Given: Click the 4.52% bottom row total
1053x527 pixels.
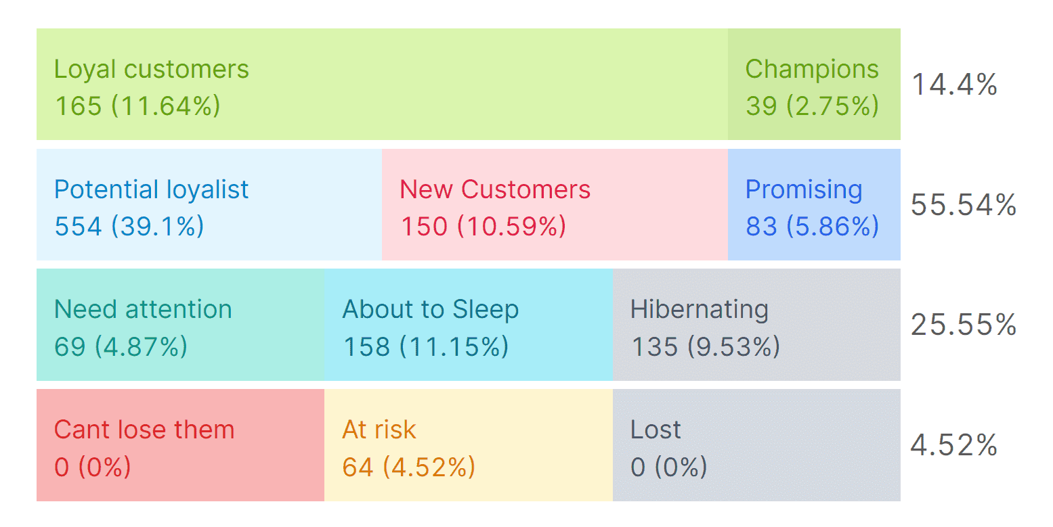Looking at the screenshot, I should tap(954, 445).
